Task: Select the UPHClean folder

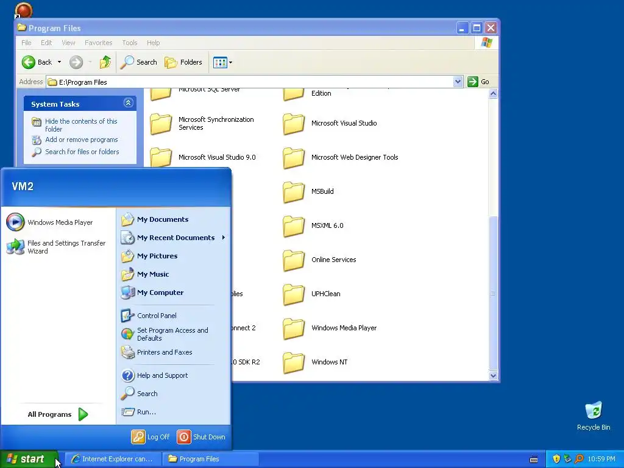Action: [x=311, y=294]
